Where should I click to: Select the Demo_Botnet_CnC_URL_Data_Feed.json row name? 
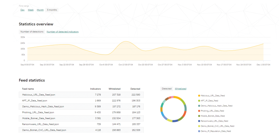[44, 130]
